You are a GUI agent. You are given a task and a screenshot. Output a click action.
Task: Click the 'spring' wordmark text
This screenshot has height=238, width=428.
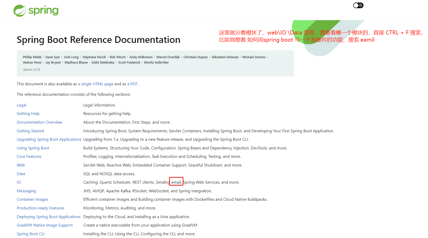pyautogui.click(x=43, y=11)
